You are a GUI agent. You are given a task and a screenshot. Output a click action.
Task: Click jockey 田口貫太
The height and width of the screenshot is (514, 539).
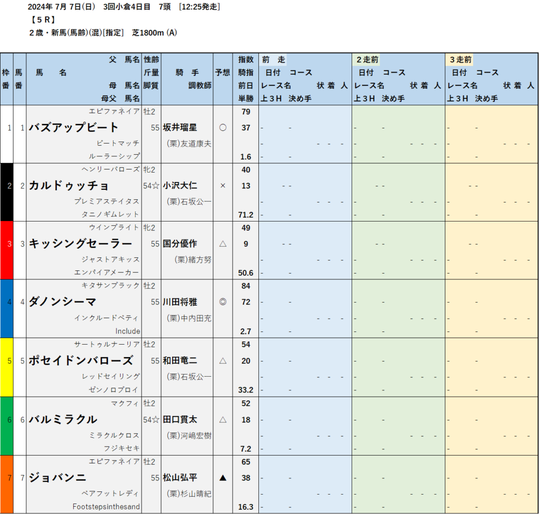pyautogui.click(x=180, y=419)
